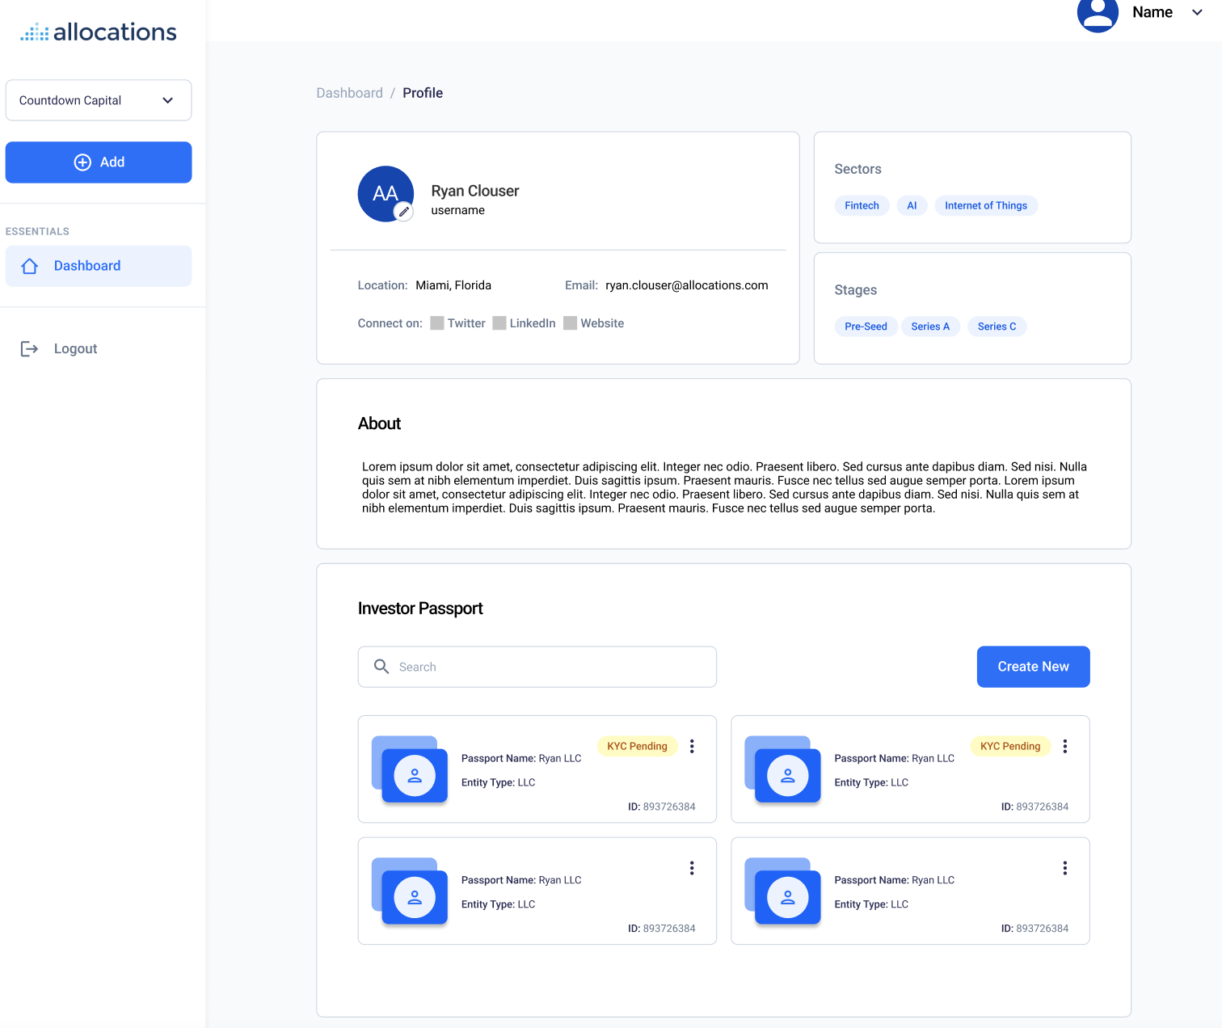Viewport: 1222px width, 1028px height.
Task: Open the three-dot menu on bottom-right passport card
Action: 1064,867
